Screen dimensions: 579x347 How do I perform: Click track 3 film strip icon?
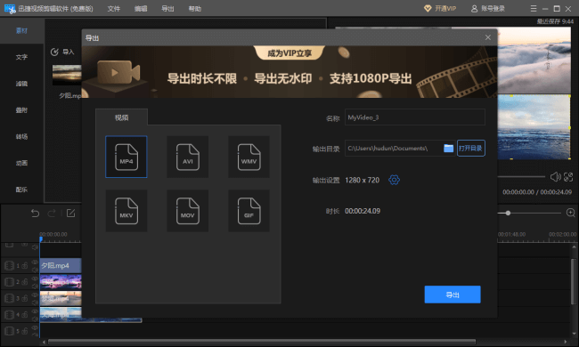click(9, 298)
